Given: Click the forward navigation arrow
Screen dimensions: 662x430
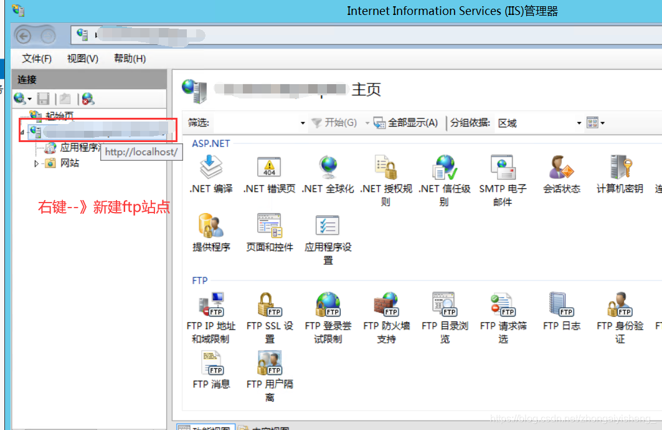Looking at the screenshot, I should 48,36.
